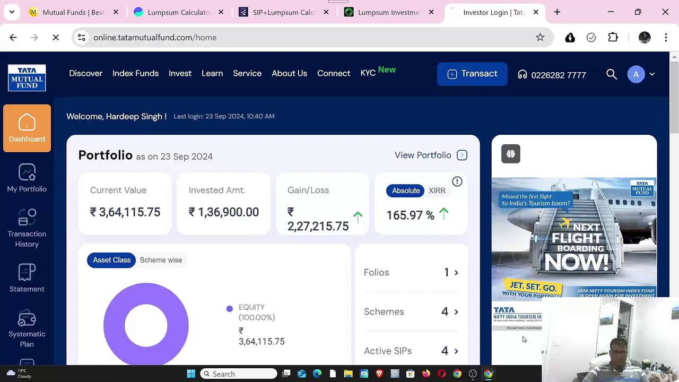Open the user profile avatar 'A'
The image size is (679, 382).
(636, 75)
